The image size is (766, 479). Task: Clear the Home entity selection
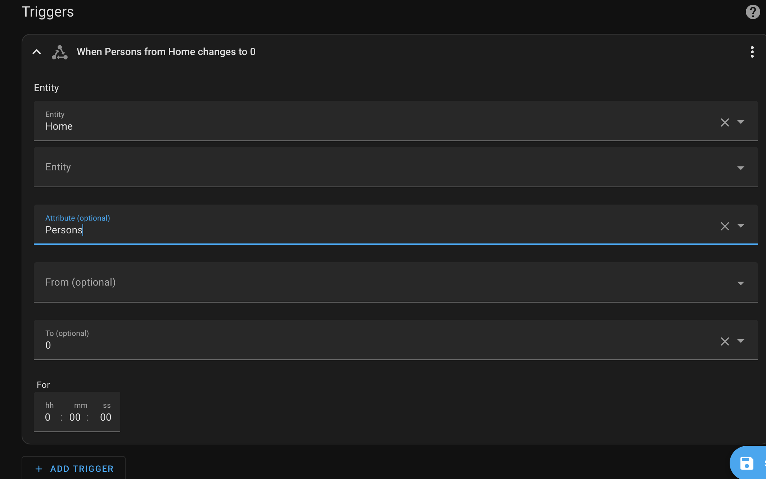point(725,122)
